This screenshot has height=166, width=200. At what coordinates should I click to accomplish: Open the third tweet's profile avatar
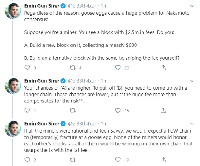point(12,129)
